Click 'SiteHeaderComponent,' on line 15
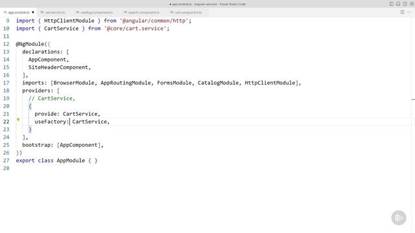This screenshot has width=415, height=233. tap(60, 67)
